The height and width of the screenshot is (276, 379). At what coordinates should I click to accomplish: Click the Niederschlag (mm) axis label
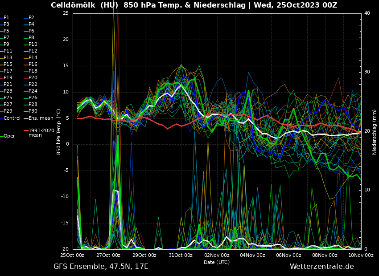pos(375,132)
